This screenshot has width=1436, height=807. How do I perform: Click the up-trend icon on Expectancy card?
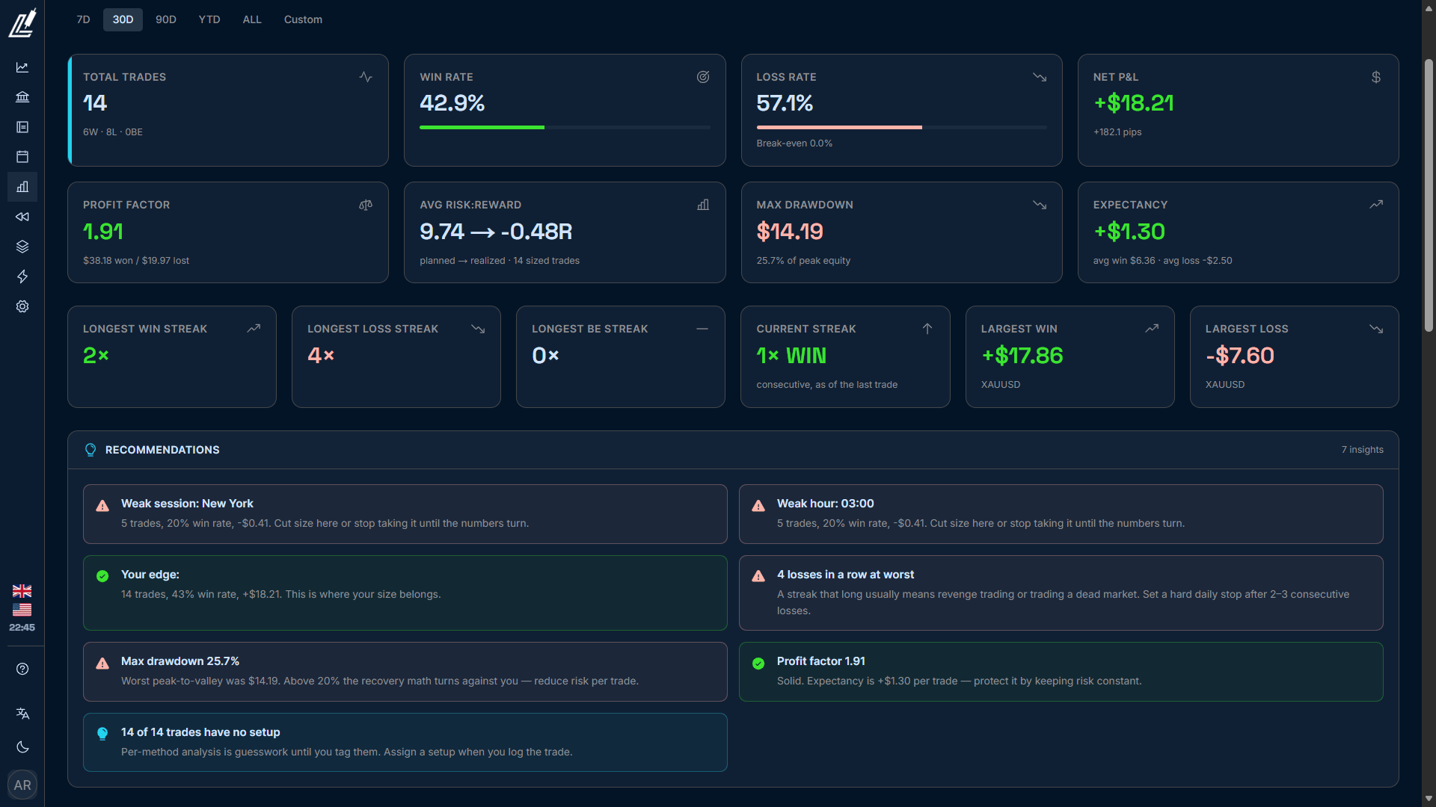point(1376,205)
